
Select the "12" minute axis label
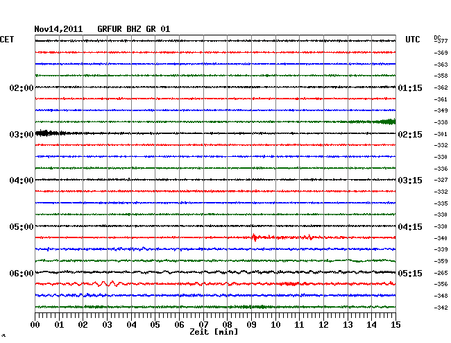tap(323, 325)
